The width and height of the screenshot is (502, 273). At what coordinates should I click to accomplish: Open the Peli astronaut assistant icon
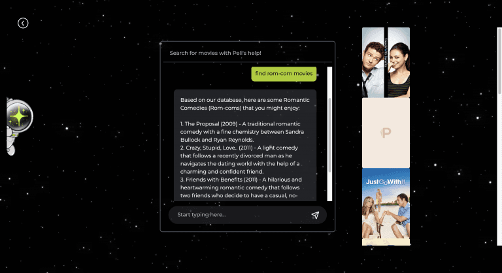pos(19,127)
